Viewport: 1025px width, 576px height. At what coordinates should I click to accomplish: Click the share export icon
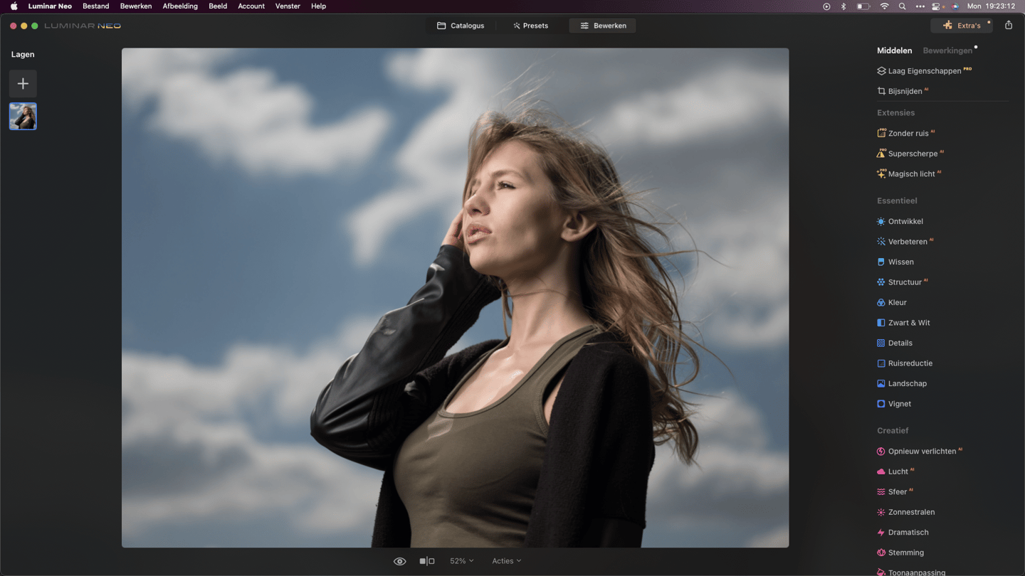click(1009, 25)
